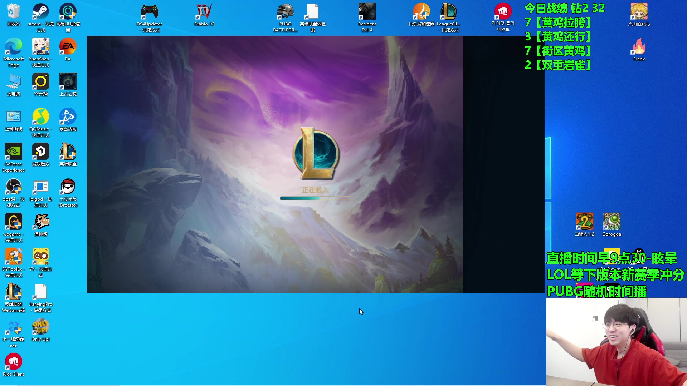The height and width of the screenshot is (386, 687).
Task: Open the wegame shortcut
Action: tap(14, 227)
